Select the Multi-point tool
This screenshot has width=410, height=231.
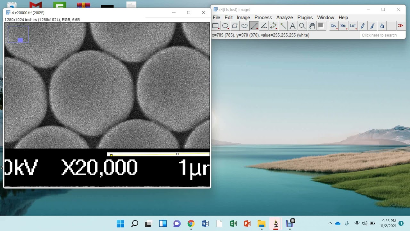(x=273, y=26)
